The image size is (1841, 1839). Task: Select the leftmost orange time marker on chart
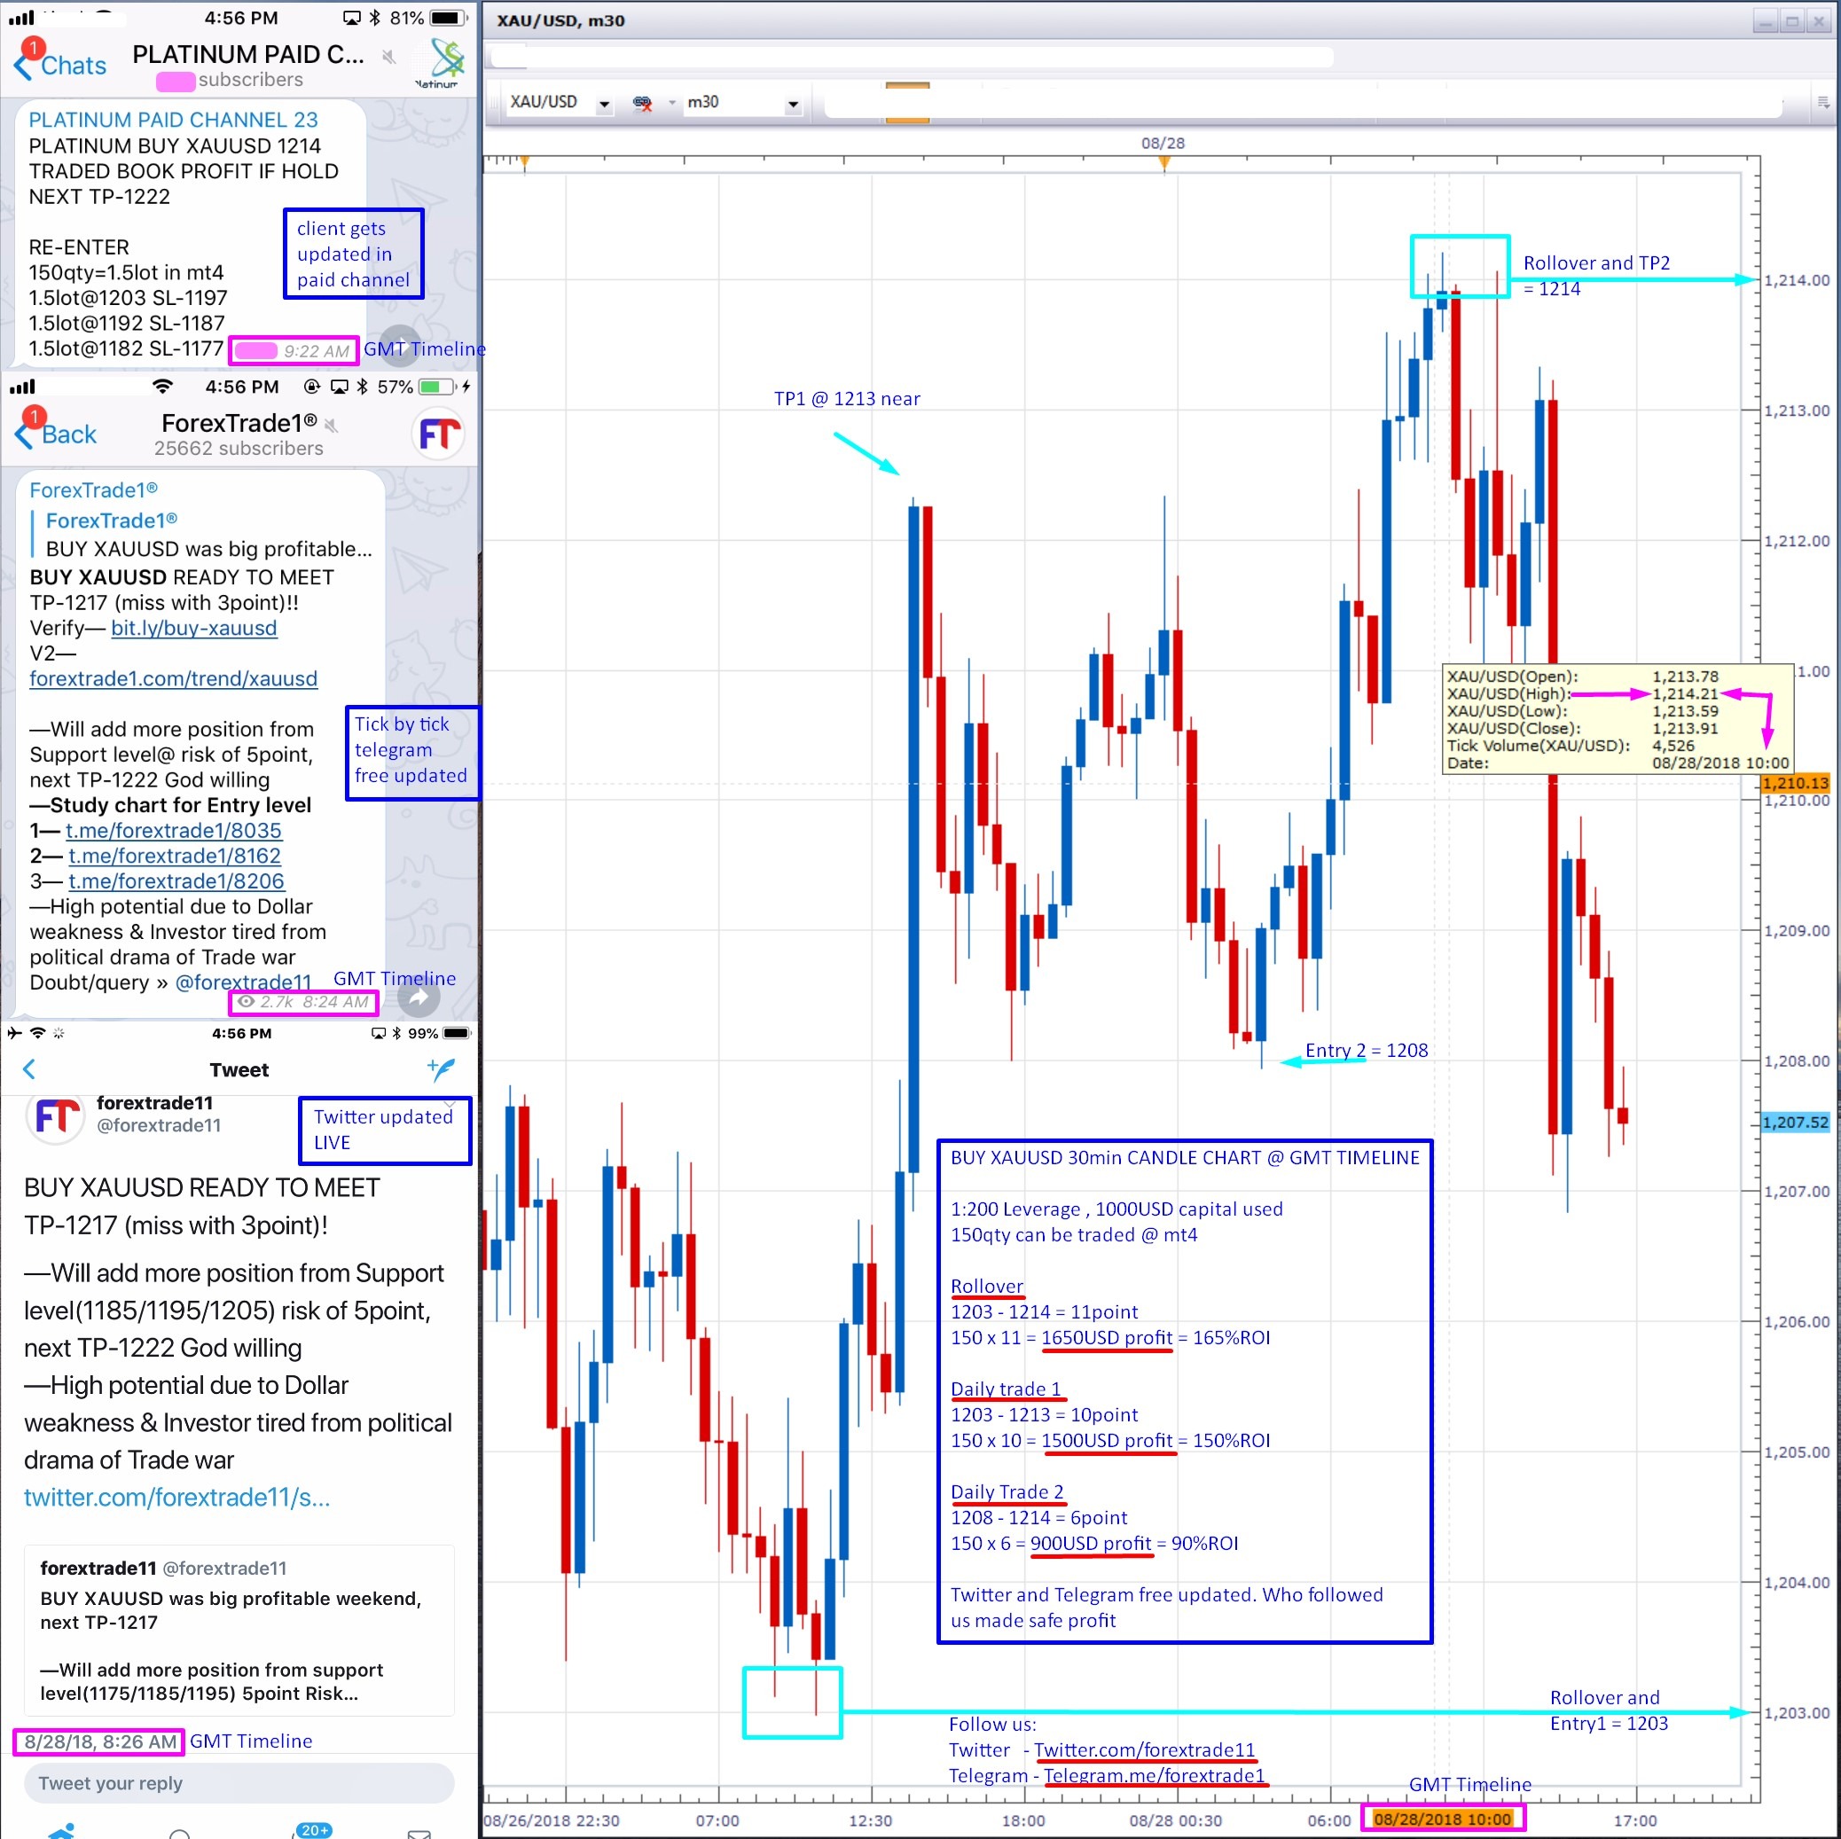point(524,163)
